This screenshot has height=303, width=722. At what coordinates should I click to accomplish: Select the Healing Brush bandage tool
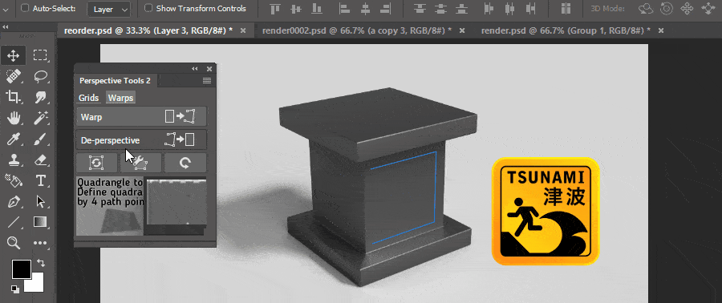[14, 76]
